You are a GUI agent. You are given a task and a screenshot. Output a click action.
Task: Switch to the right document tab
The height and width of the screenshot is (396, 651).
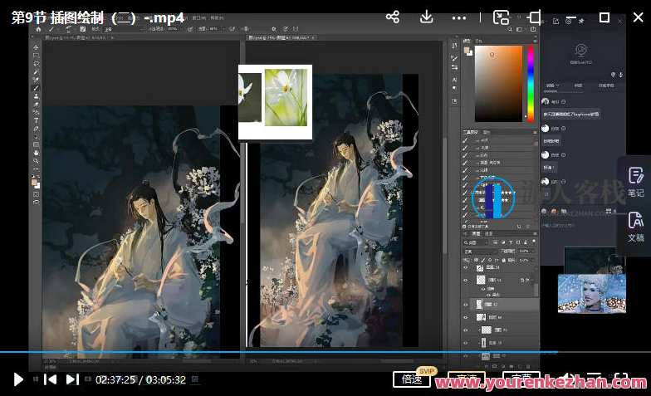(280, 37)
